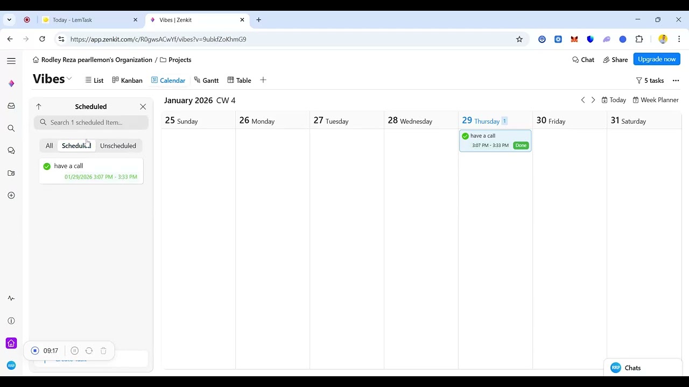Image resolution: width=689 pixels, height=387 pixels.
Task: Open the activity pulse icon in the left sidebar
Action: (x=11, y=298)
